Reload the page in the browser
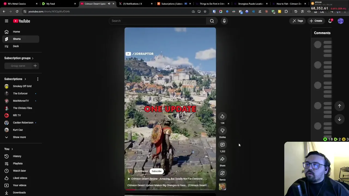Screen dimensions: 349x196 coord(17,11)
